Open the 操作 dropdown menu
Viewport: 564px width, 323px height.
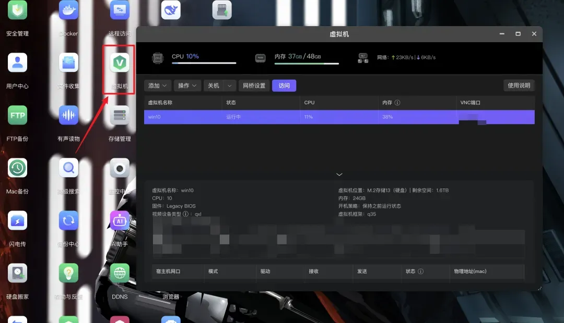[x=187, y=85]
